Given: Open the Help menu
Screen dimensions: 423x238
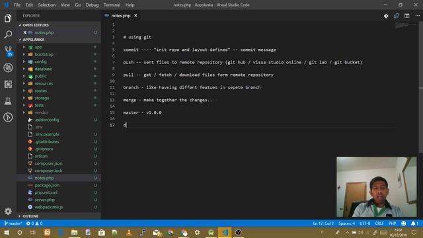Looking at the screenshot, I should [130, 5].
